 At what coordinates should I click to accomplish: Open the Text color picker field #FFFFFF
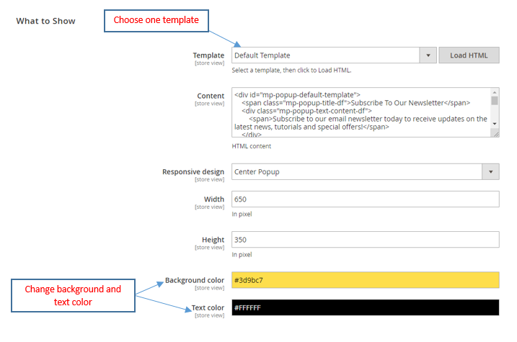pyautogui.click(x=366, y=307)
